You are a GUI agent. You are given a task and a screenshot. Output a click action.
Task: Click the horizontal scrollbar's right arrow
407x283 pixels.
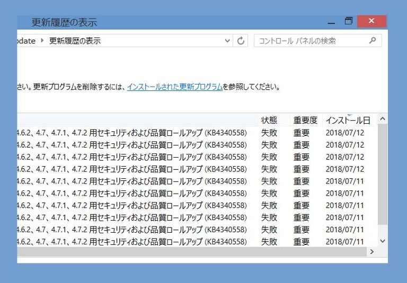pos(371,252)
